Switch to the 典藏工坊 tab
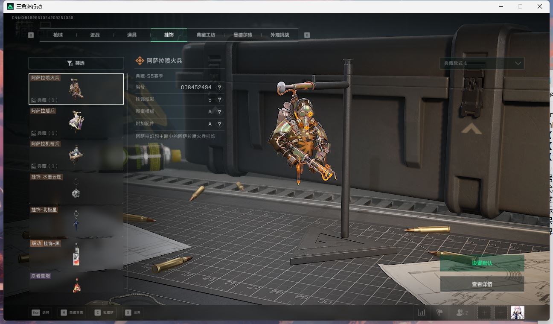 (x=206, y=35)
